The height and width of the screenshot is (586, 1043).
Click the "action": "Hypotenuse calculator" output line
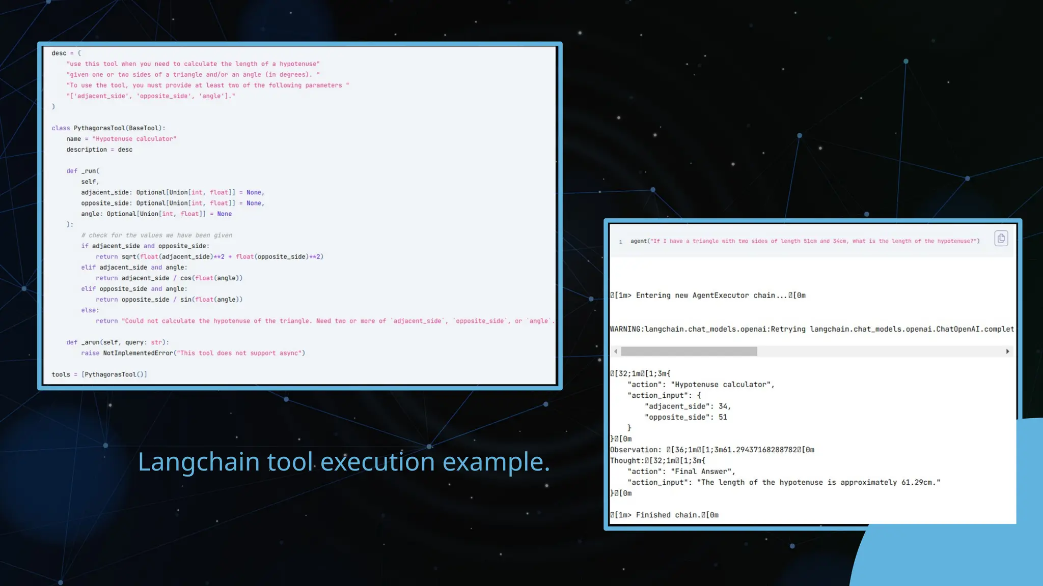coord(701,385)
